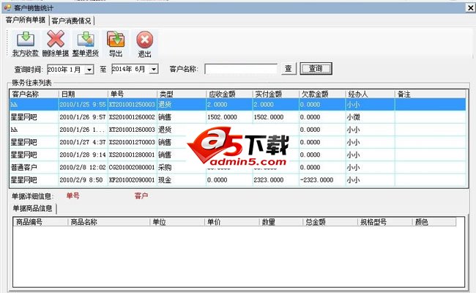Click the 应收金额 column header
Image resolution: width=476 pixels, height=293 pixels.
point(229,94)
